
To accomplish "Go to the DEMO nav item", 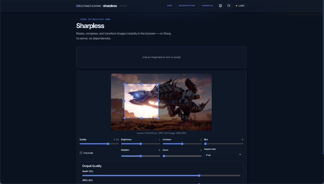I will click(170, 6).
